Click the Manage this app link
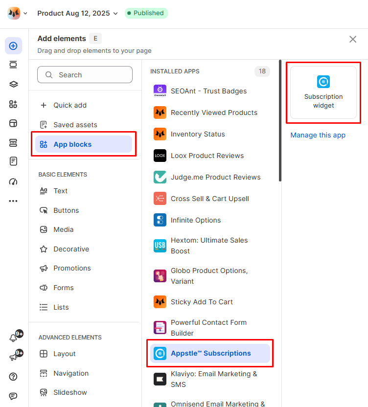The image size is (368, 407). 318,135
